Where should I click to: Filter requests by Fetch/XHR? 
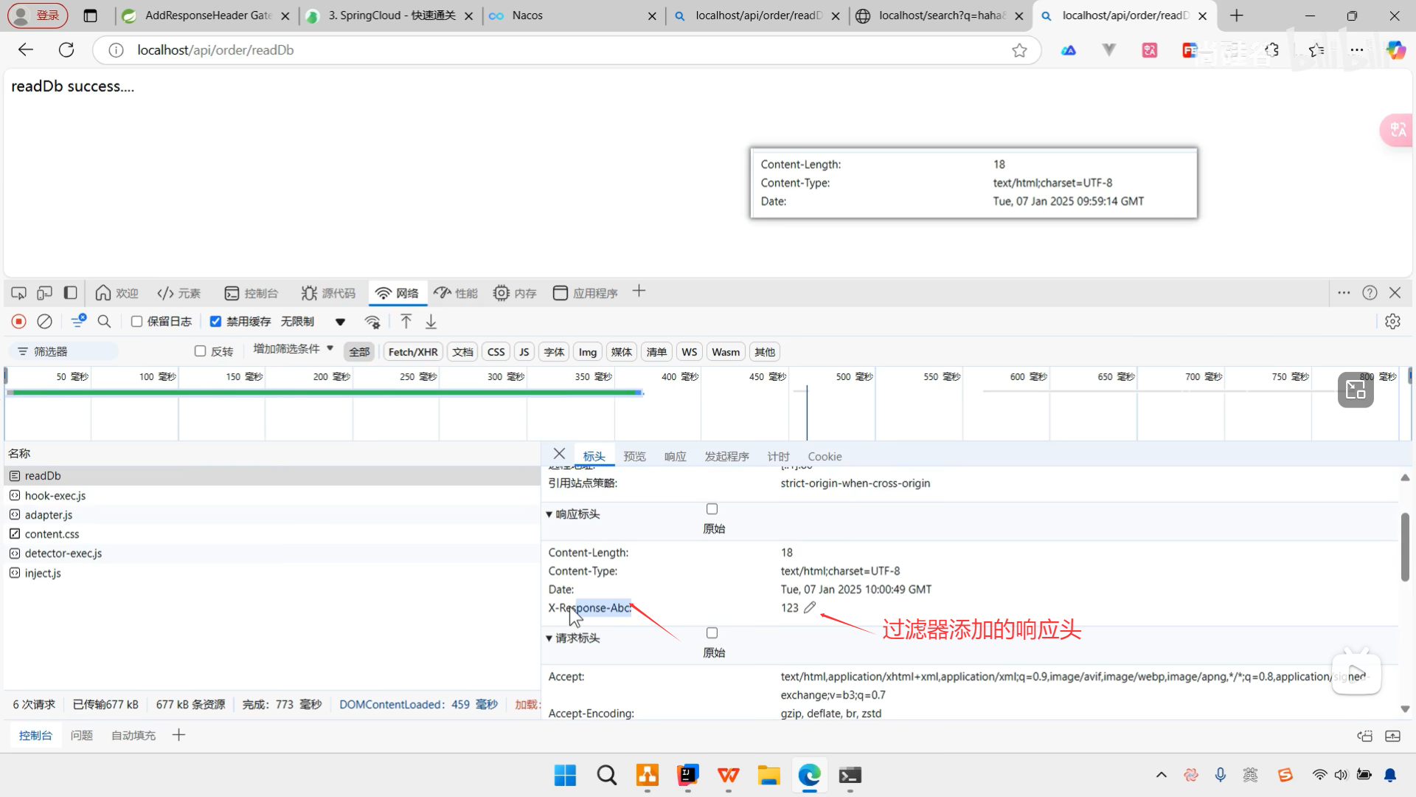pyautogui.click(x=412, y=352)
